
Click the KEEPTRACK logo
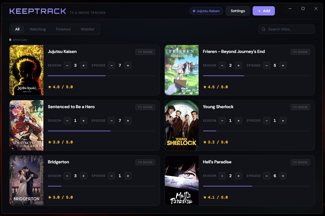(38, 11)
